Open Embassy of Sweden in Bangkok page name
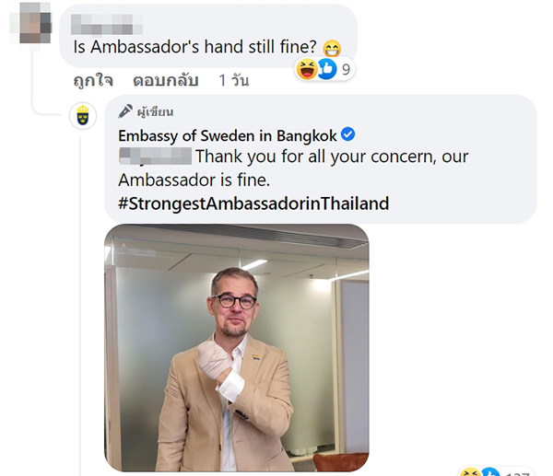Screen dimensions: 553x476 coord(228,135)
